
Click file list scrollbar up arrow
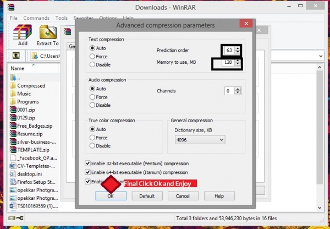320,67
